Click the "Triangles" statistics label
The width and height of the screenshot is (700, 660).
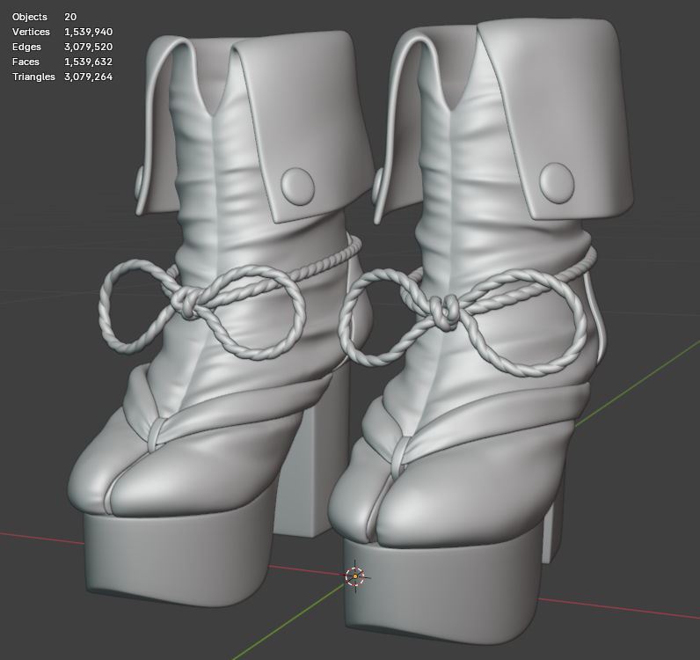coord(33,77)
